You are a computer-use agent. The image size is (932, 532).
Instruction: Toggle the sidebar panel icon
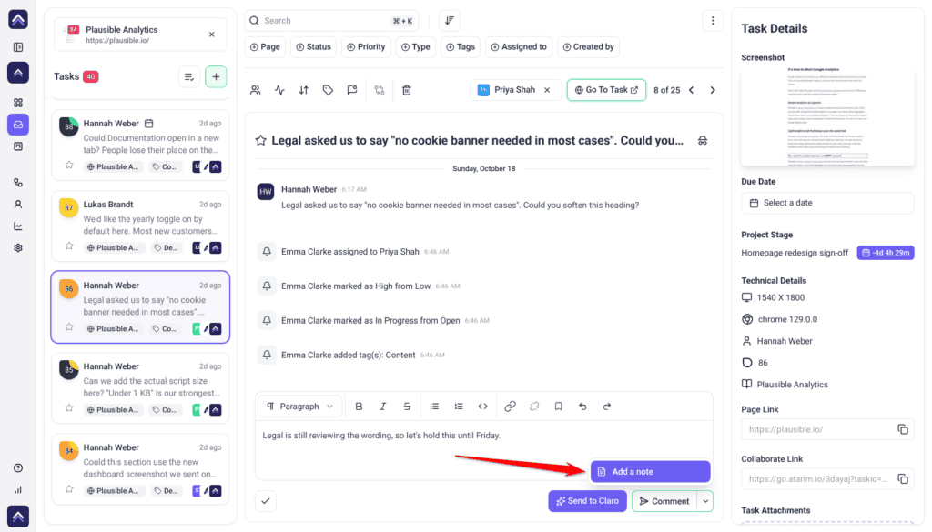point(18,47)
